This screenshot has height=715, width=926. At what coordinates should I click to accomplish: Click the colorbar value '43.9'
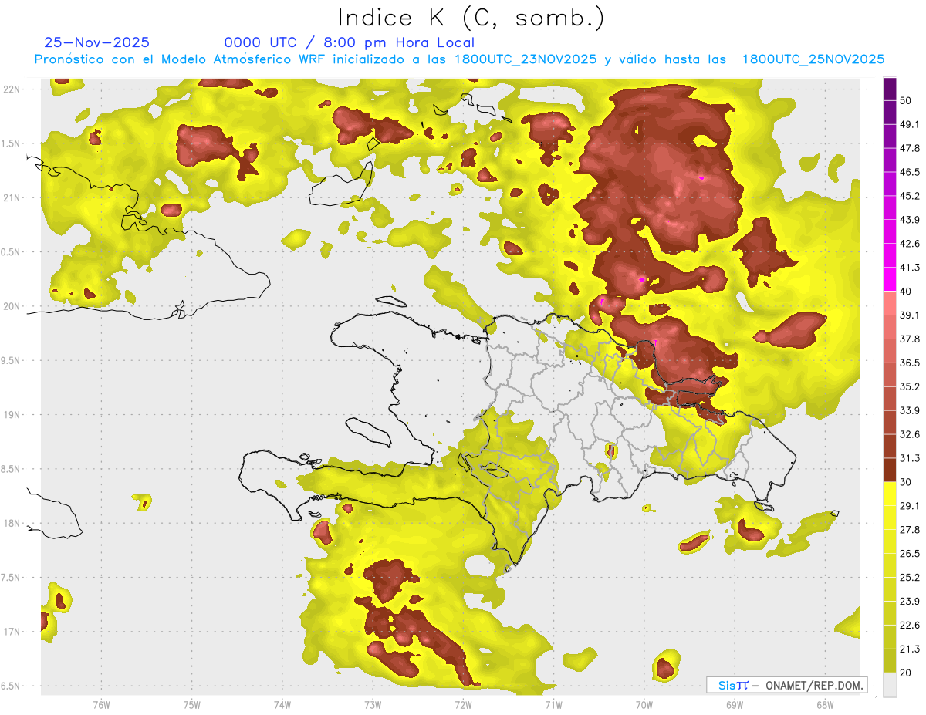click(x=910, y=220)
